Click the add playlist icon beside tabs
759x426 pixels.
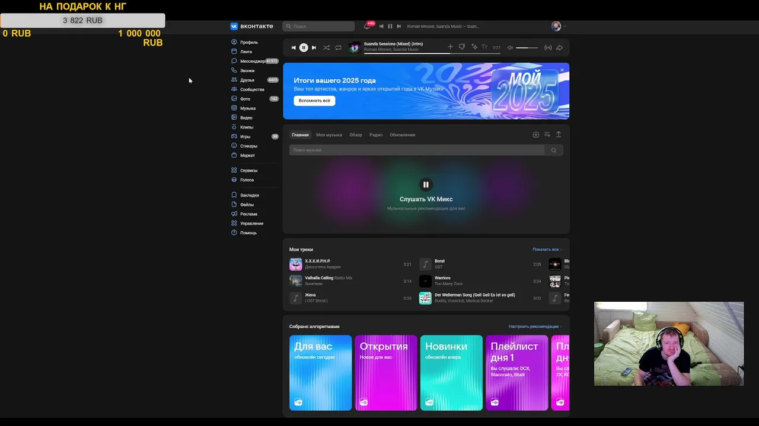click(547, 134)
